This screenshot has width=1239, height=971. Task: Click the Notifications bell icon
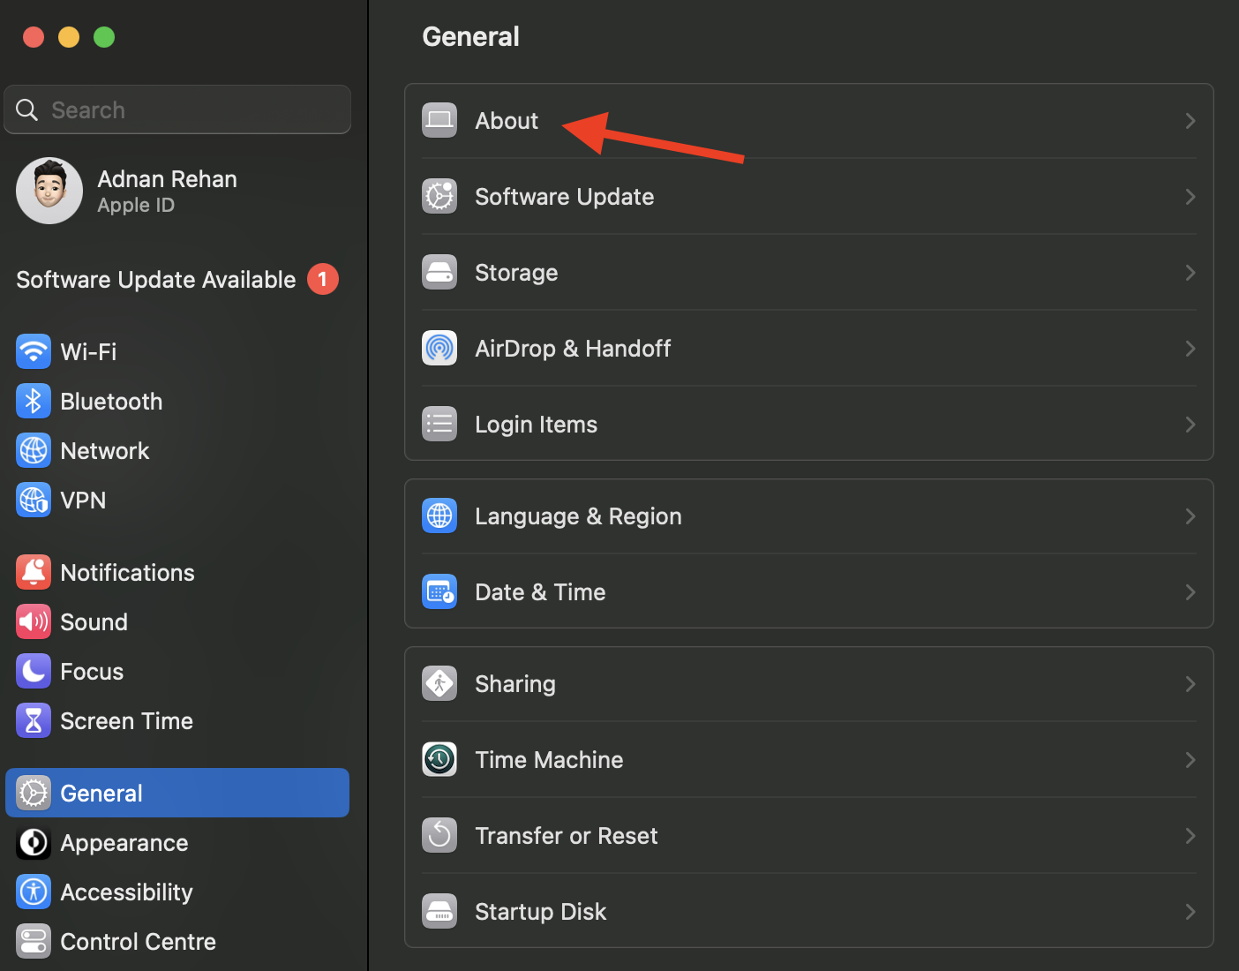pos(34,573)
